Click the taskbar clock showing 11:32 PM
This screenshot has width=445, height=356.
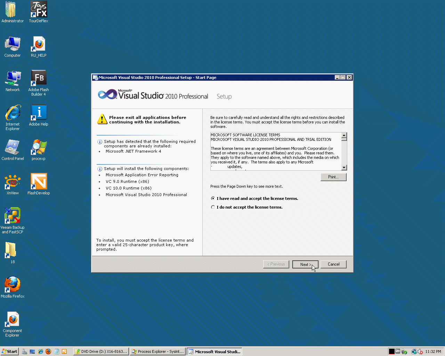(433, 351)
